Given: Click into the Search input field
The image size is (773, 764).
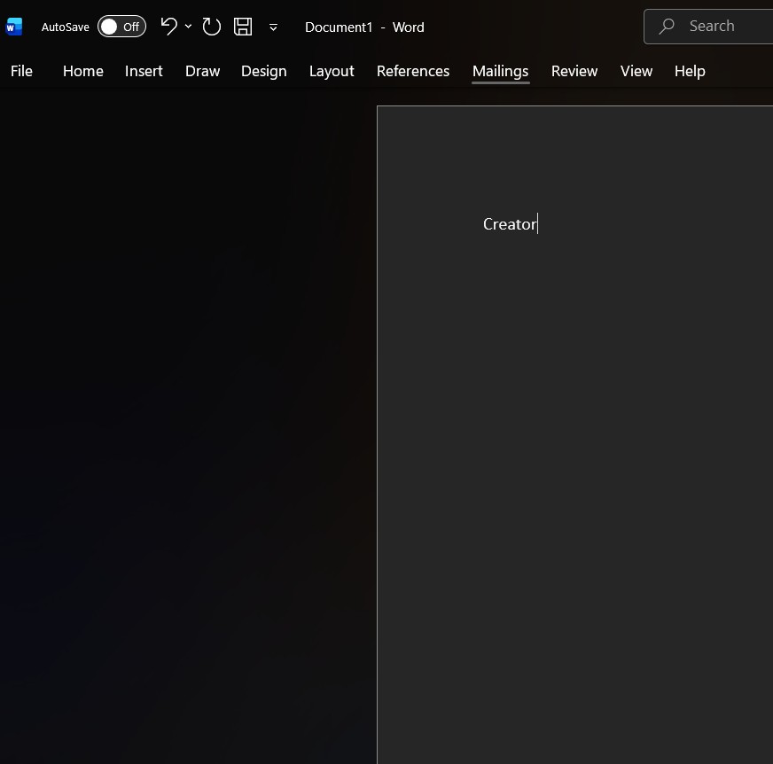Looking at the screenshot, I should (708, 27).
